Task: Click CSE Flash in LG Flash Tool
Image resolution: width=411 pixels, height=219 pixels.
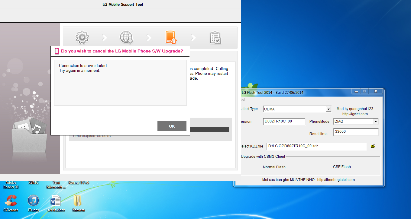Action: 342,167
